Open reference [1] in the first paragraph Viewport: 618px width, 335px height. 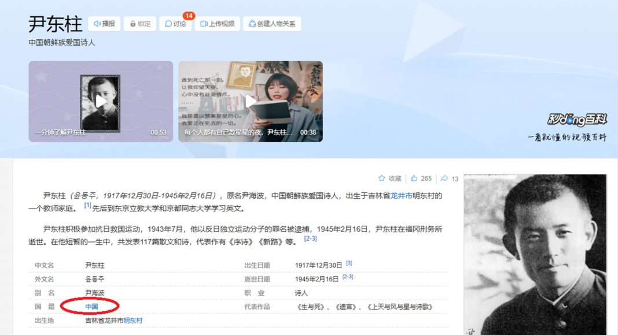tap(87, 205)
